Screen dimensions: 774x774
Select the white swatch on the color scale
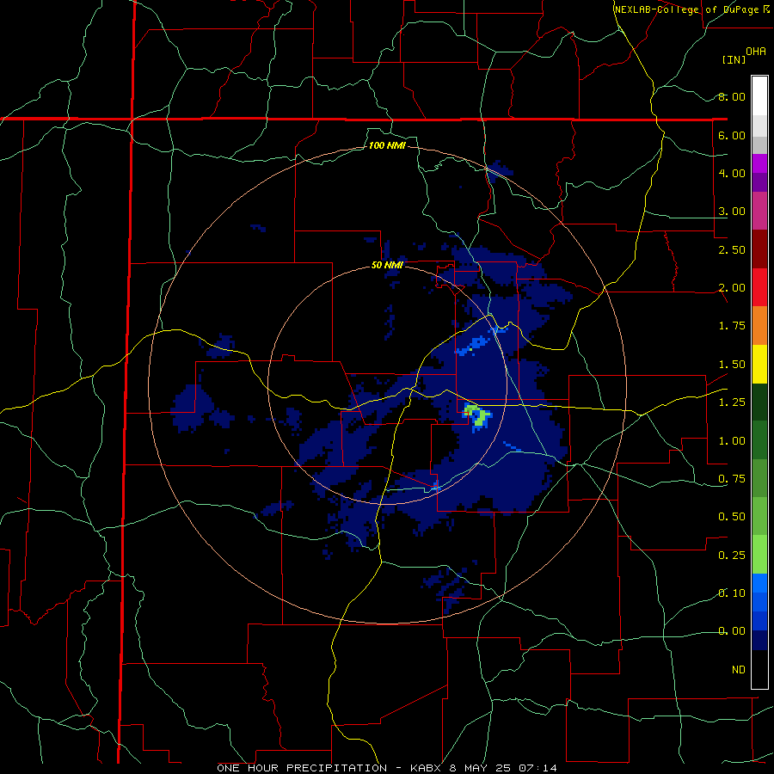(x=759, y=96)
